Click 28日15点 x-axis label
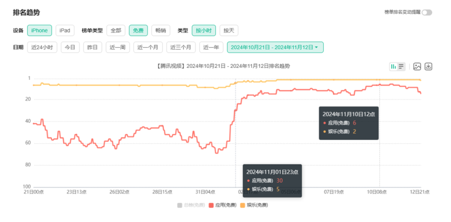 click(162, 192)
